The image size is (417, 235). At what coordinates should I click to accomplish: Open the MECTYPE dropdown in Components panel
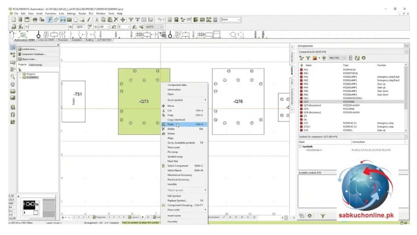click(337, 58)
